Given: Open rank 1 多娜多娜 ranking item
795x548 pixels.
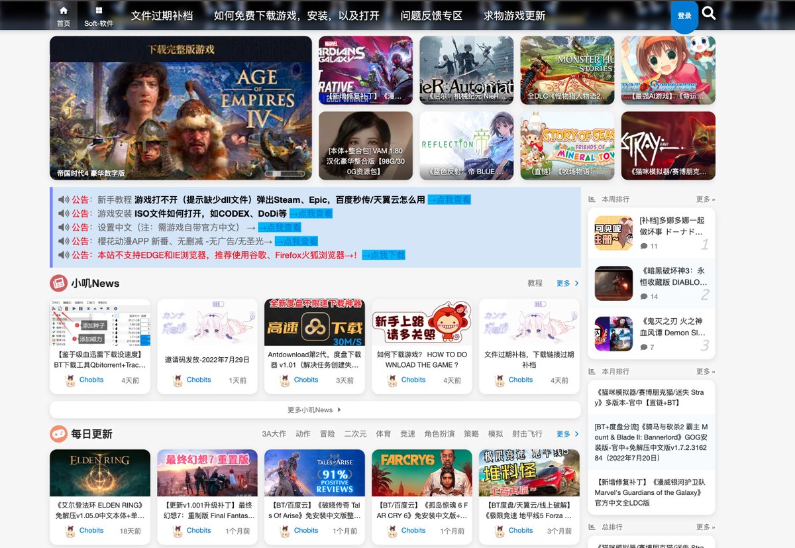Looking at the screenshot, I should tap(652, 233).
